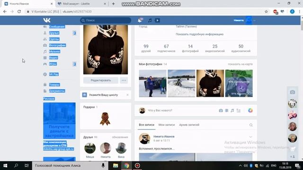Click the St. George ribbon gift

[105, 119]
